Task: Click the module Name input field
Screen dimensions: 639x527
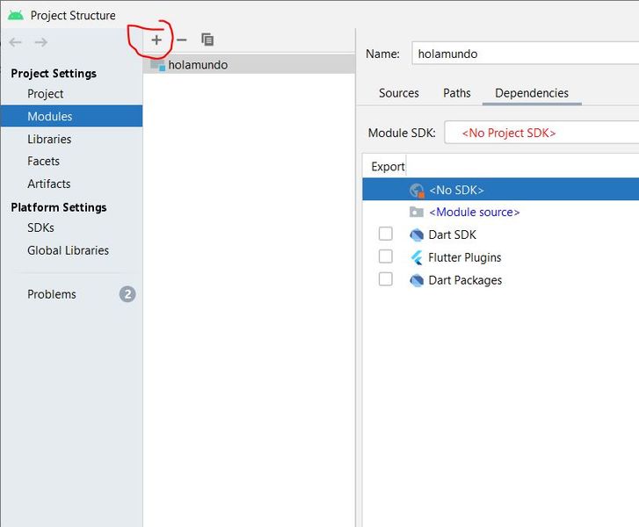Action: click(526, 54)
